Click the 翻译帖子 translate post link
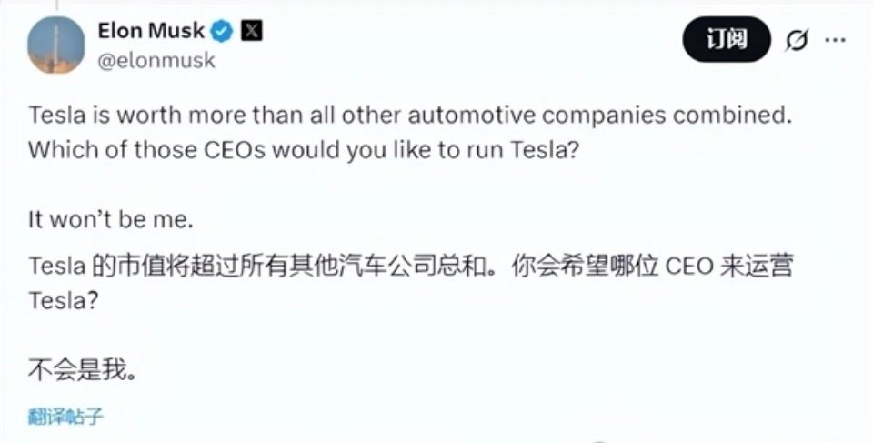Viewport: 873px width, 443px height. [x=65, y=418]
